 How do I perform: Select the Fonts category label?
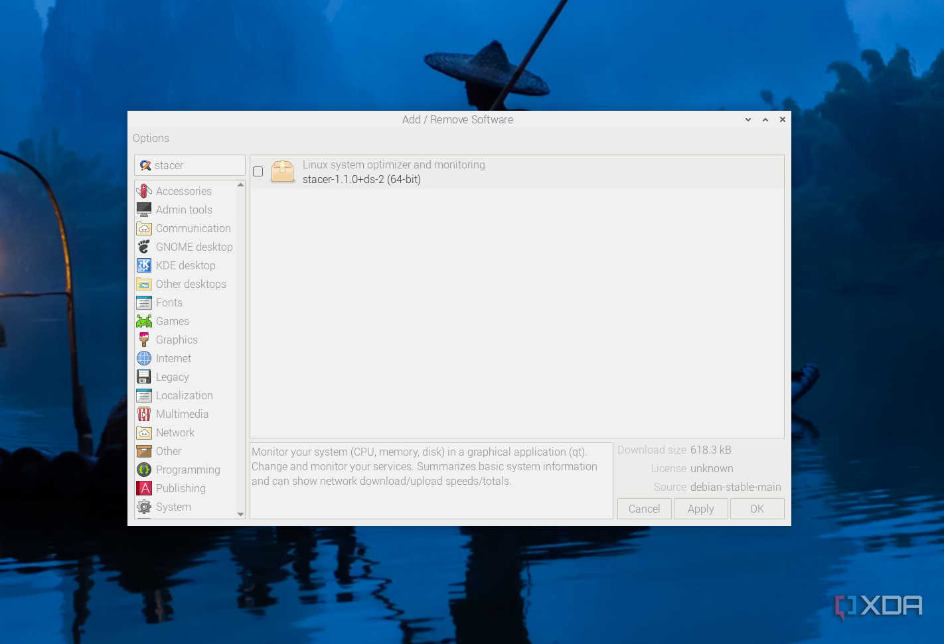(169, 302)
